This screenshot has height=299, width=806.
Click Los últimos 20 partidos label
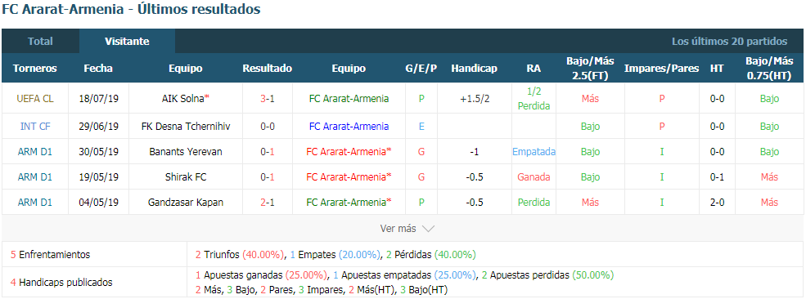[x=729, y=42]
